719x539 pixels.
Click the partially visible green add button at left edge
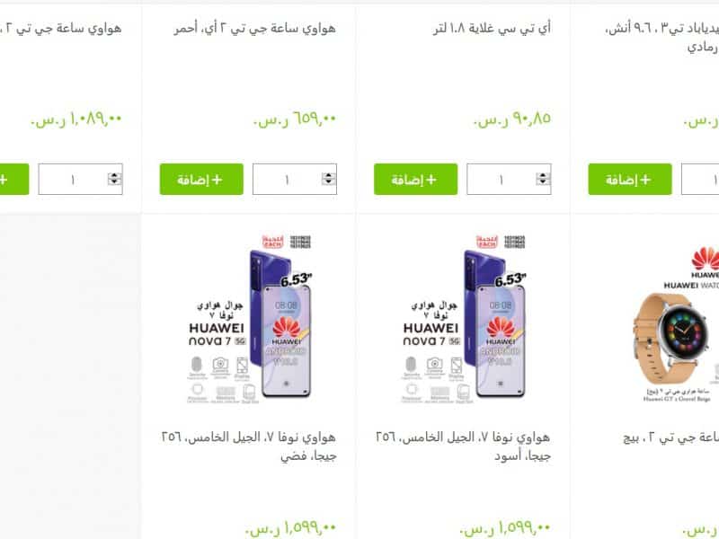point(14,179)
